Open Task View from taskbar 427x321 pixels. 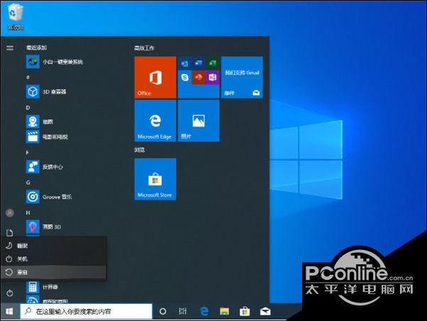(x=183, y=311)
